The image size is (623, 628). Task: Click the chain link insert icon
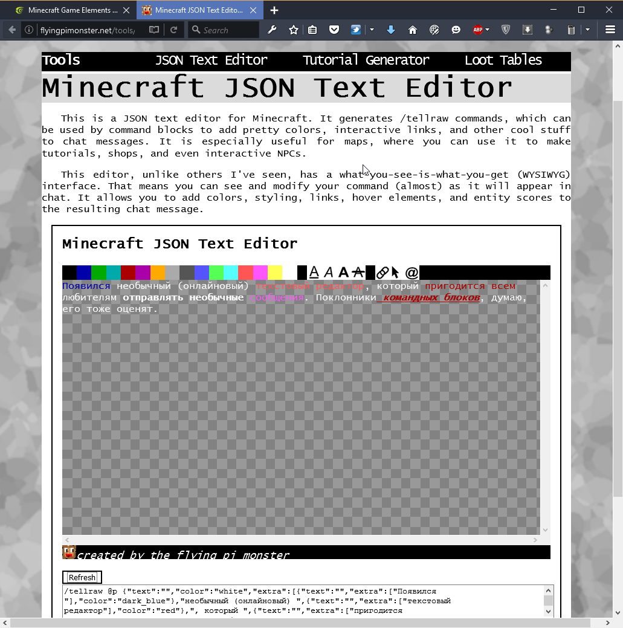click(x=382, y=273)
